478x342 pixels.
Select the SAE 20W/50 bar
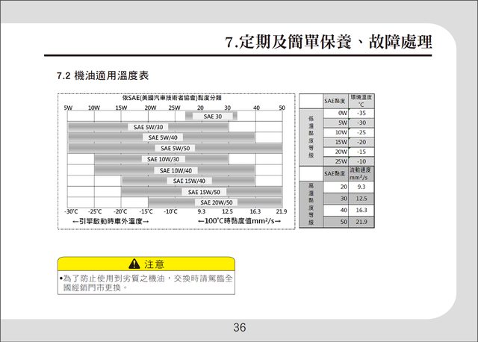click(217, 202)
